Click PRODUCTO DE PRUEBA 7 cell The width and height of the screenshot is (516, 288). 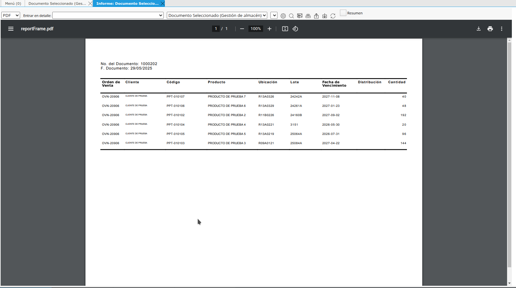tap(227, 97)
